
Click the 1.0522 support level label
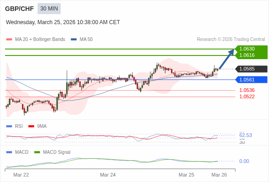[247, 96]
